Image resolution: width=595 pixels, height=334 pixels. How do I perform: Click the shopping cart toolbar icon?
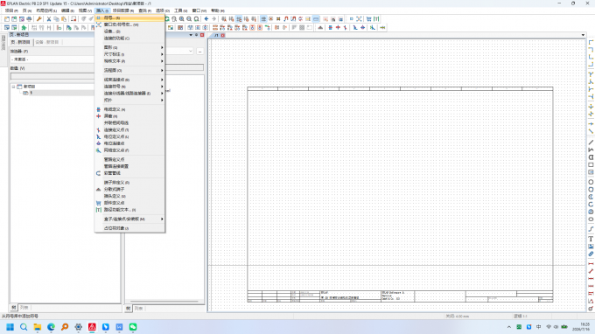click(368, 19)
